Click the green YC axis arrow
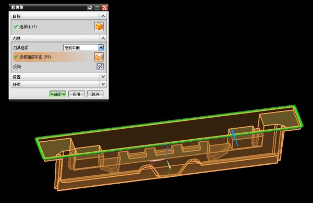This screenshot has height=203, width=313. [169, 165]
